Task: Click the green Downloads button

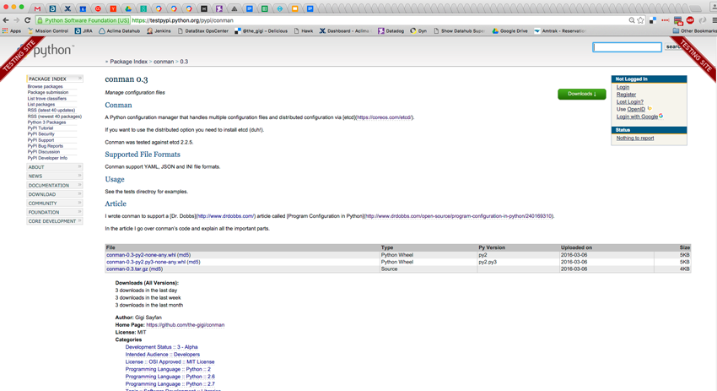Action: point(582,94)
